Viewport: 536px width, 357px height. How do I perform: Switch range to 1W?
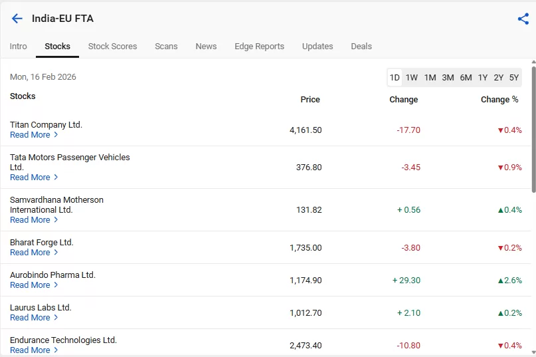coord(412,78)
